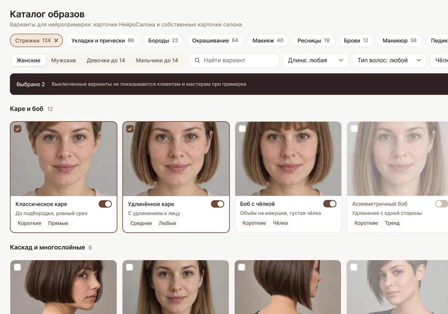This screenshot has width=448, height=314.
Task: Select the Женские segment
Action: [x=28, y=60]
